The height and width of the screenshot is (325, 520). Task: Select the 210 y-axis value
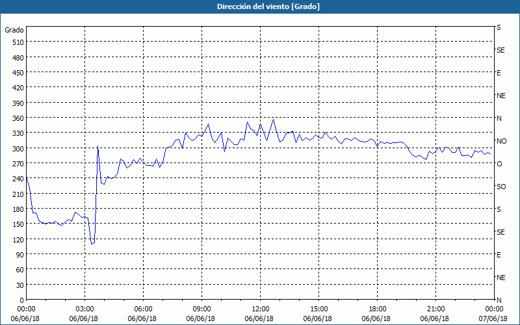point(18,194)
